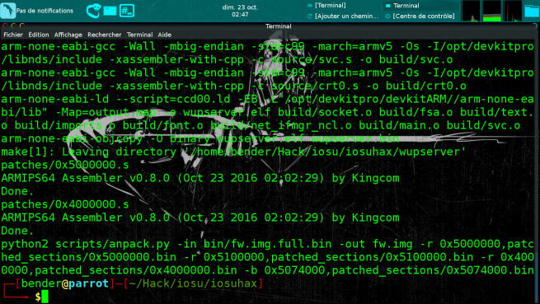Launch the Parrot snake-logo launcher
The width and height of the screenshot is (540, 304).
tap(93, 11)
